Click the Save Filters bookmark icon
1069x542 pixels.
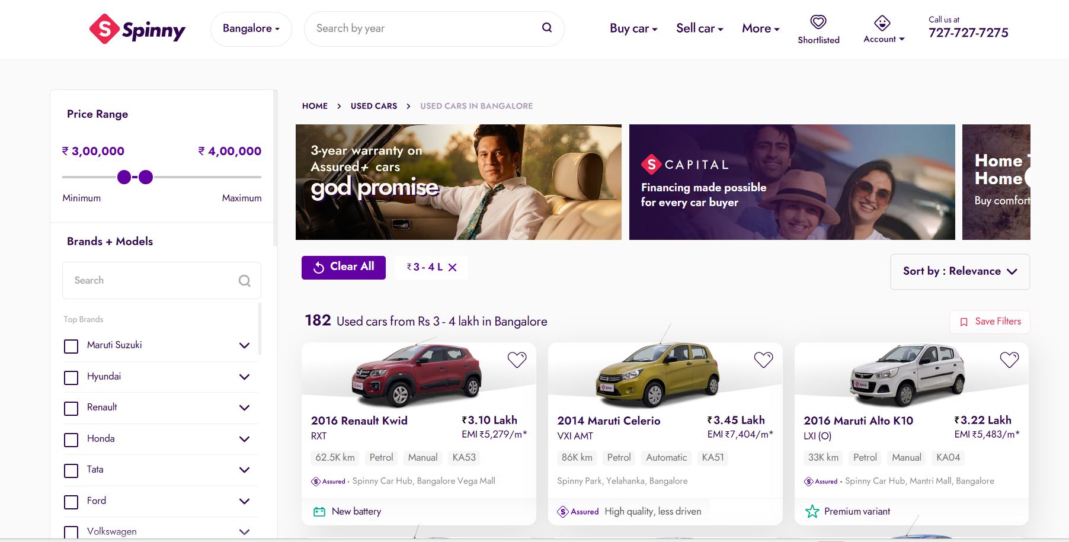pyautogui.click(x=964, y=322)
